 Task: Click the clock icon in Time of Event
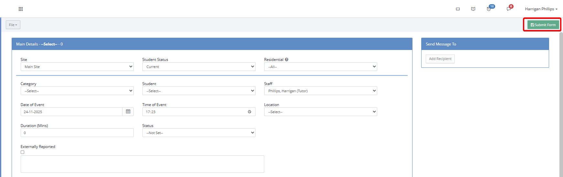[249, 112]
